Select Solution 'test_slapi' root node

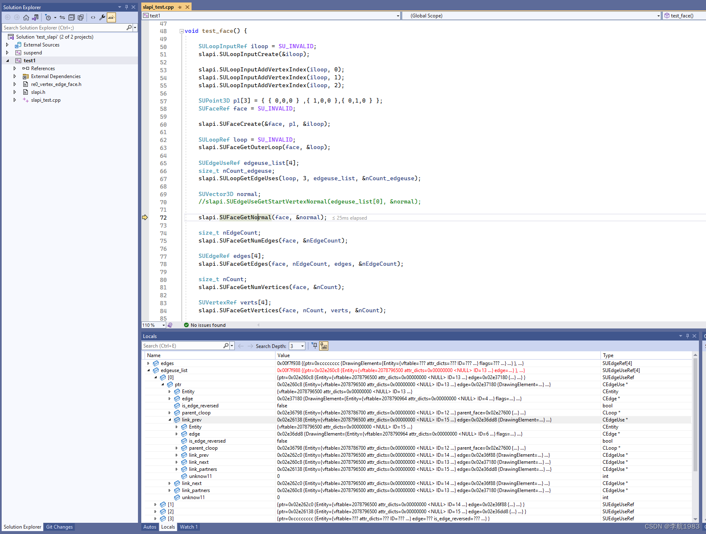click(54, 37)
